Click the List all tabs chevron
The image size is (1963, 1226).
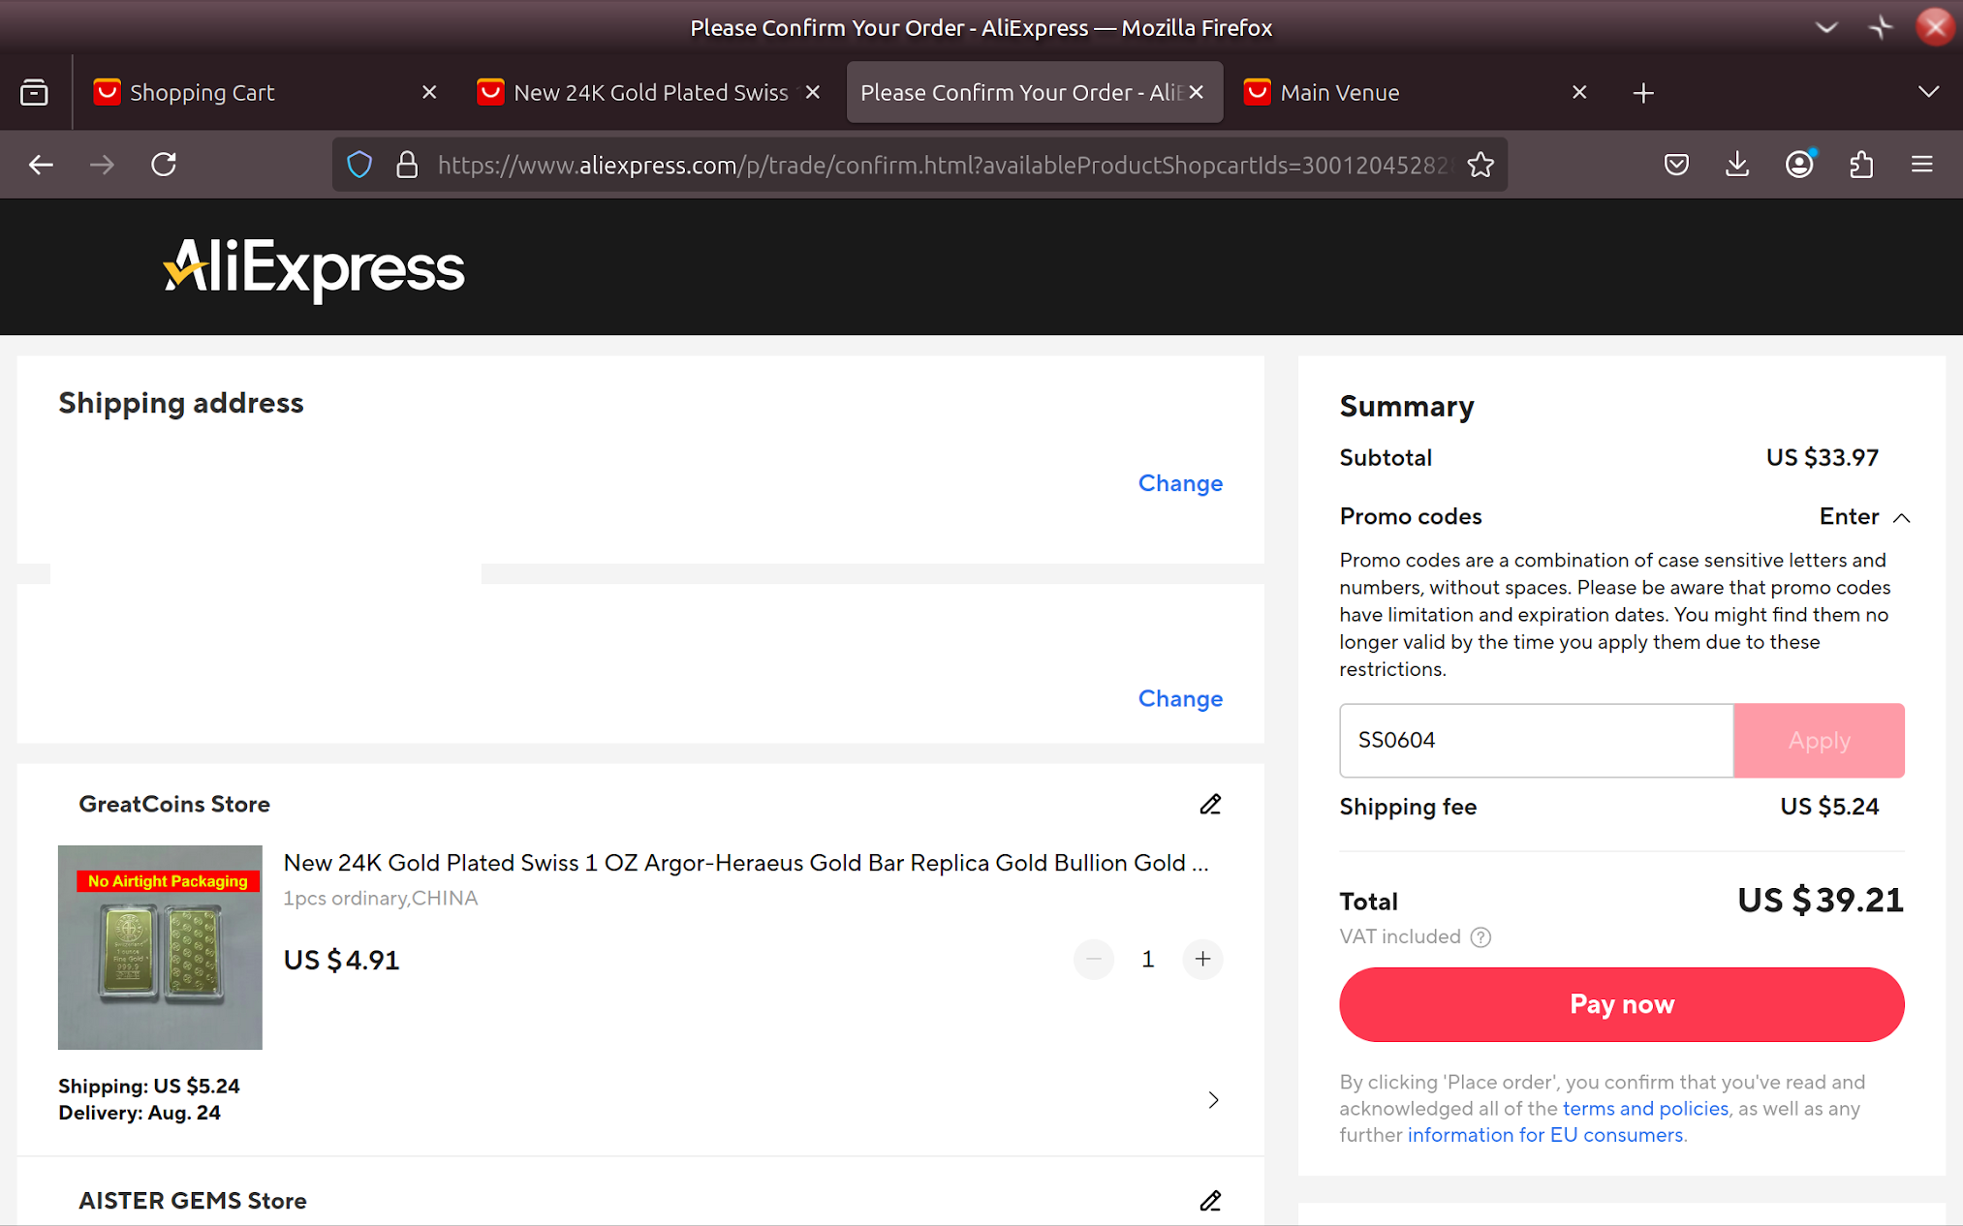(1928, 92)
